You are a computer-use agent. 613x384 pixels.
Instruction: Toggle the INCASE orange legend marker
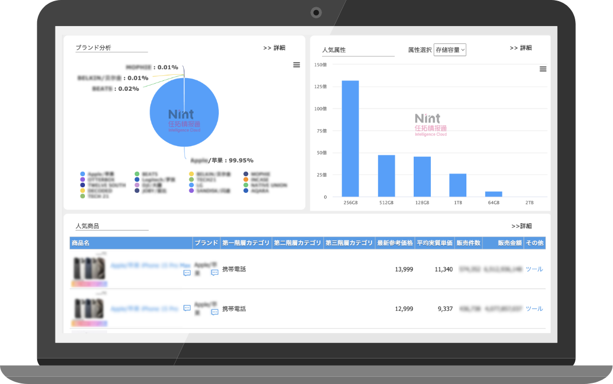[x=246, y=180]
